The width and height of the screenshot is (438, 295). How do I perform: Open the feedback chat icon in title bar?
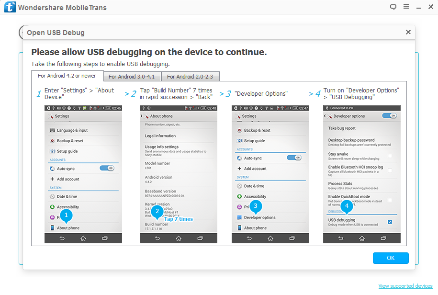tap(393, 7)
